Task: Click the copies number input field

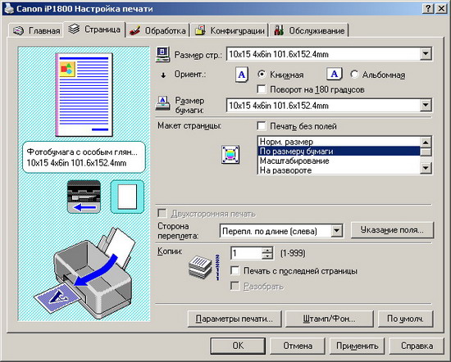Action: pyautogui.click(x=247, y=253)
